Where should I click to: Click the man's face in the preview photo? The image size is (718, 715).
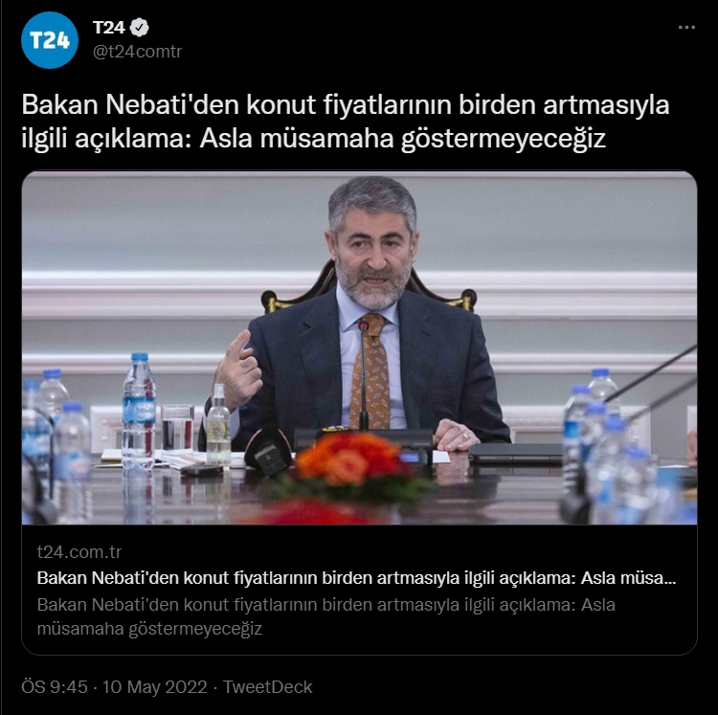(x=373, y=257)
